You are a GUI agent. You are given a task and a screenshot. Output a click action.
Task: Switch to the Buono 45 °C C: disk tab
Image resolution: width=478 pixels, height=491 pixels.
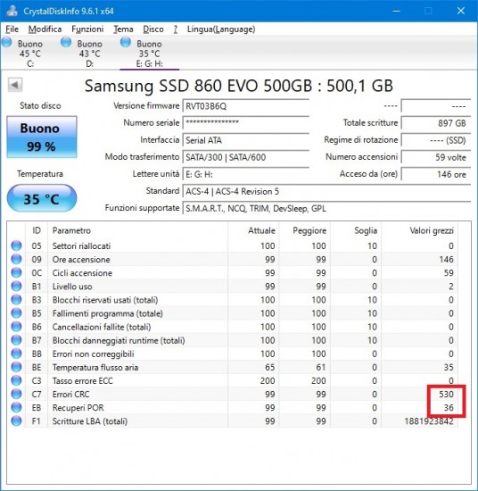point(30,54)
